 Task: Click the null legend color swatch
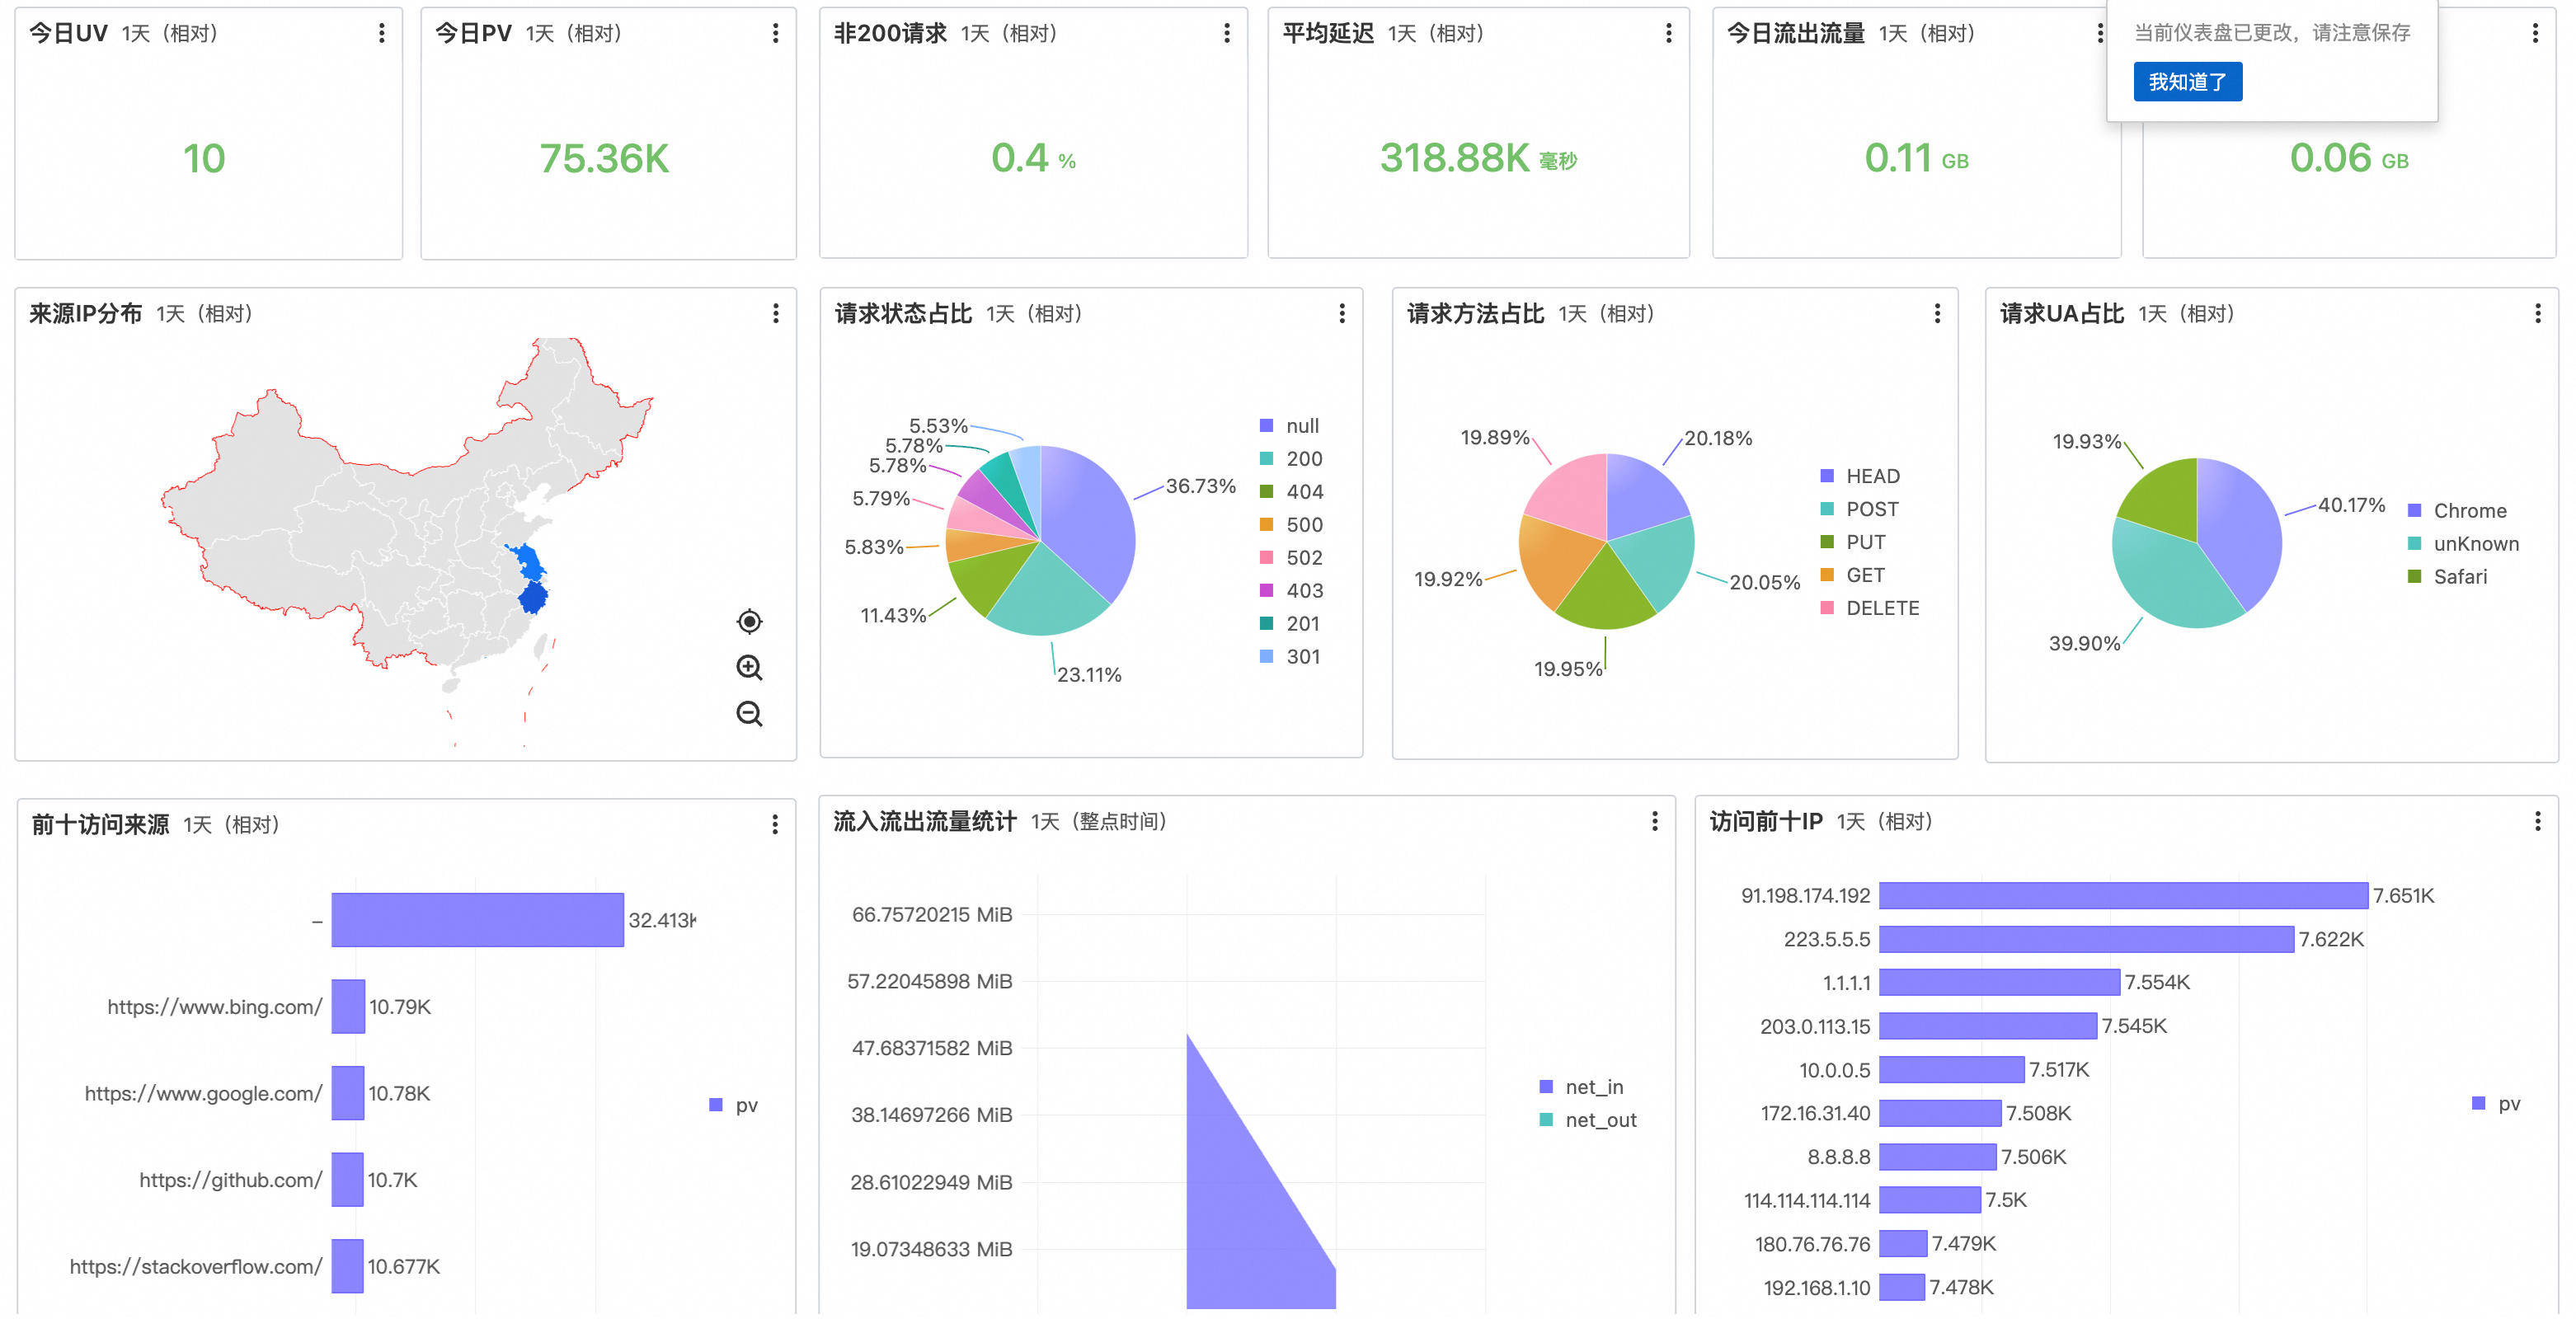pos(1267,425)
